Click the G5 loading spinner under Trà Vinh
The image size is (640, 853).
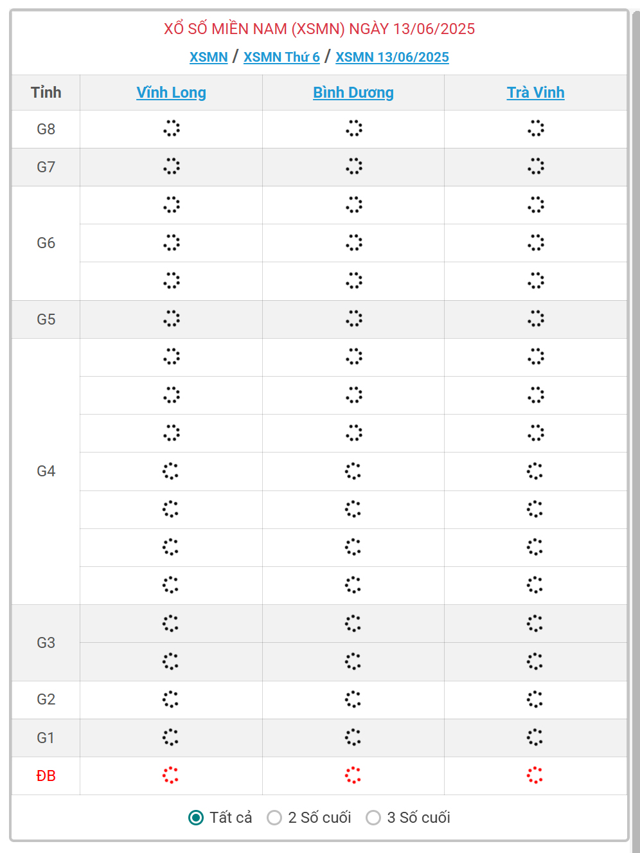point(535,319)
